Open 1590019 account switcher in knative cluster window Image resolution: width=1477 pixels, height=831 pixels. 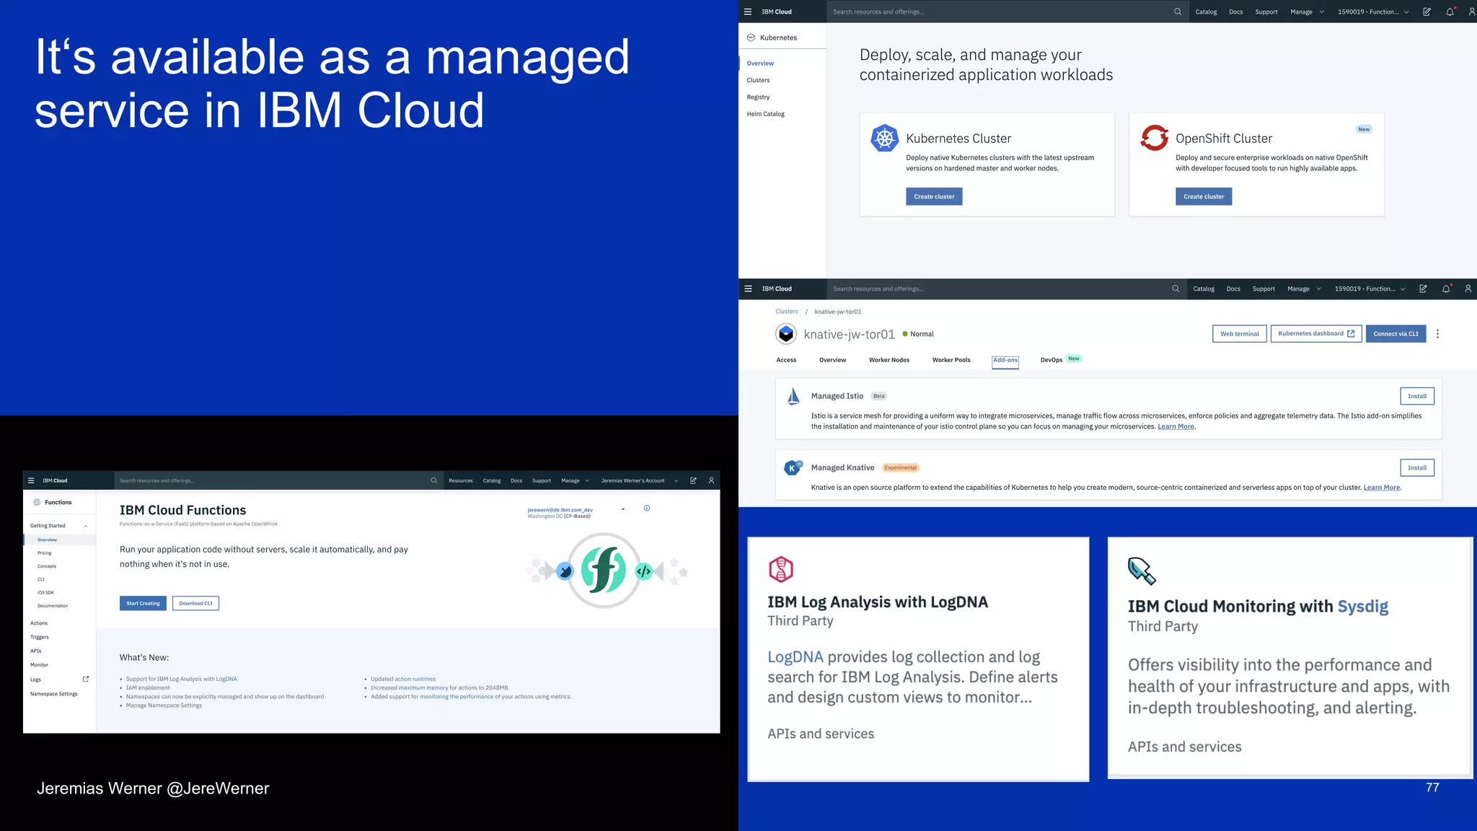tap(1370, 289)
